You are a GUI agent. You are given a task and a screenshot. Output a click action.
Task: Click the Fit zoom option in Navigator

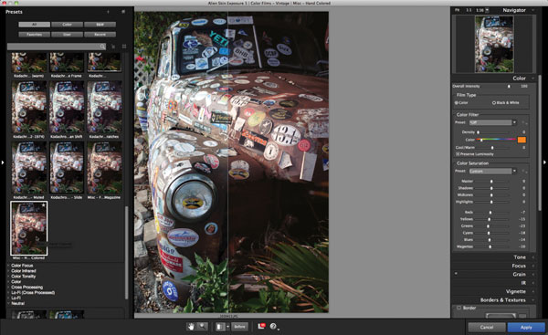click(458, 10)
